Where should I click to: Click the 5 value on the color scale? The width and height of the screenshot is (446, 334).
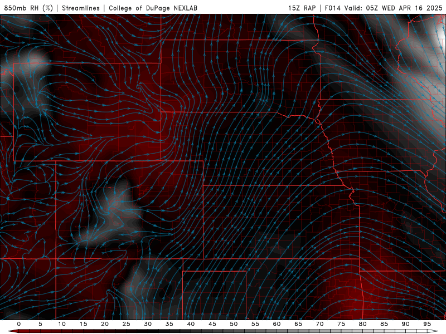[x=40, y=324]
